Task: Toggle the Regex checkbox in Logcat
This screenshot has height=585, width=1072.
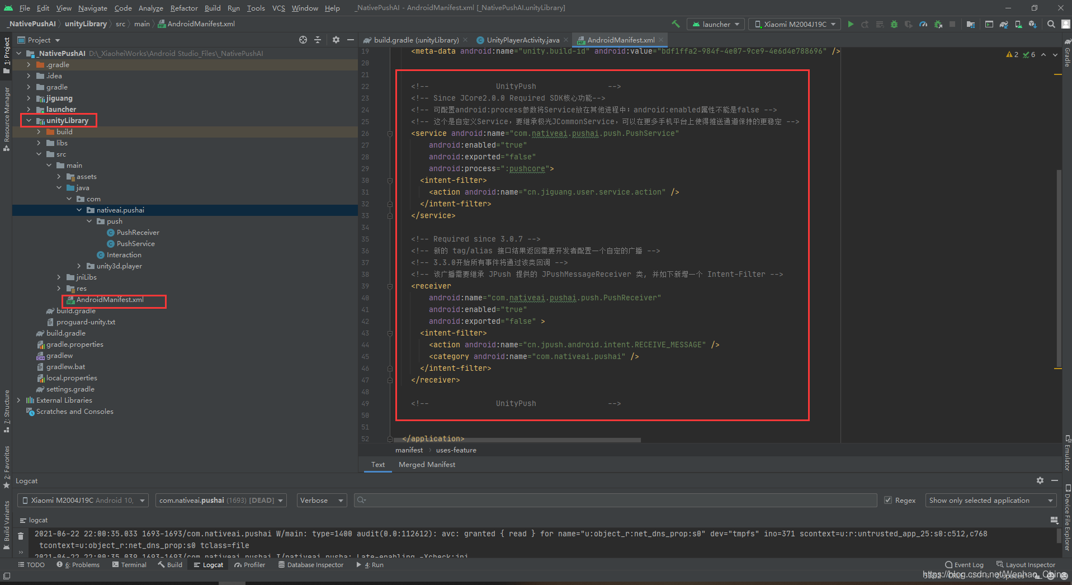Action: point(888,500)
